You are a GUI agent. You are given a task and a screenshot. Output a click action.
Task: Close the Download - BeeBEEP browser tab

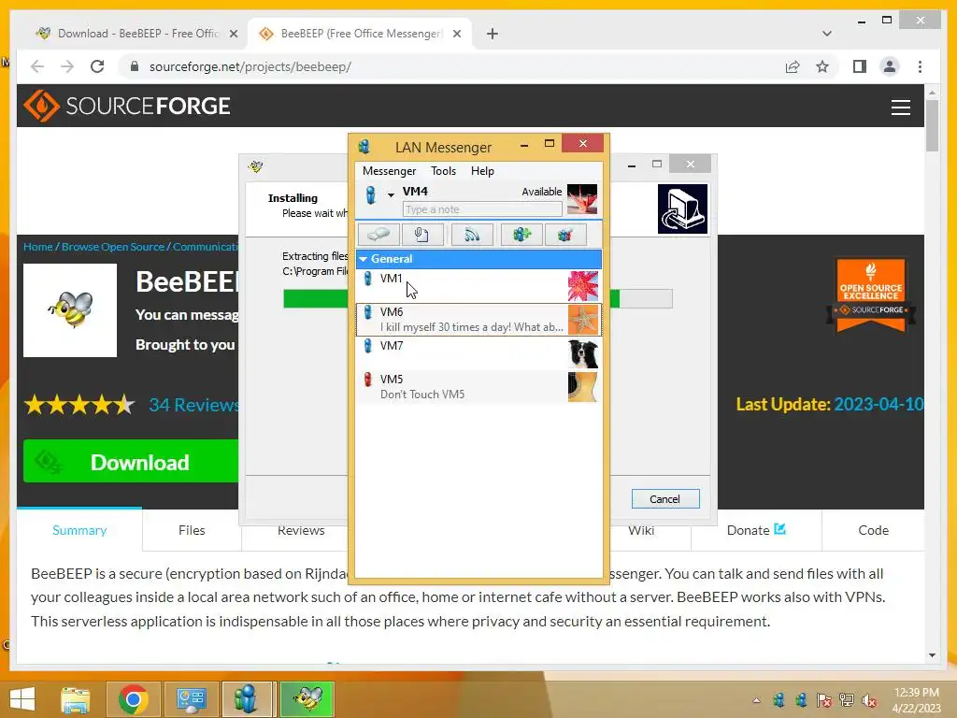(x=233, y=34)
